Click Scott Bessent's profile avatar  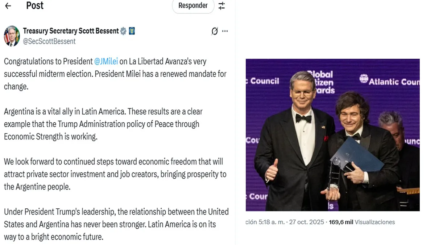point(12,36)
